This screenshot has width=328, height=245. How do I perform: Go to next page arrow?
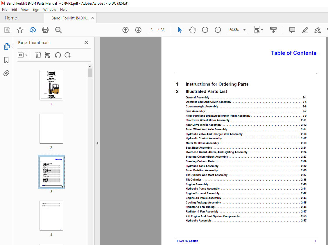(138, 30)
